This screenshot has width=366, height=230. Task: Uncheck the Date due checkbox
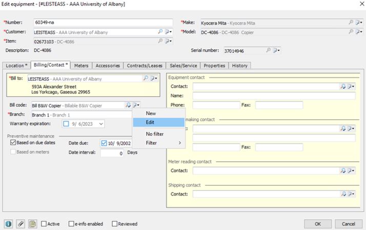point(104,143)
